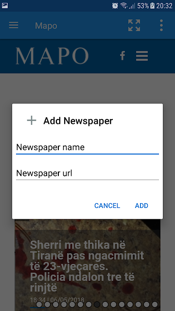The width and height of the screenshot is (175, 311).
Task: Tap the gallery notification status icon
Action: (x=5, y=5)
